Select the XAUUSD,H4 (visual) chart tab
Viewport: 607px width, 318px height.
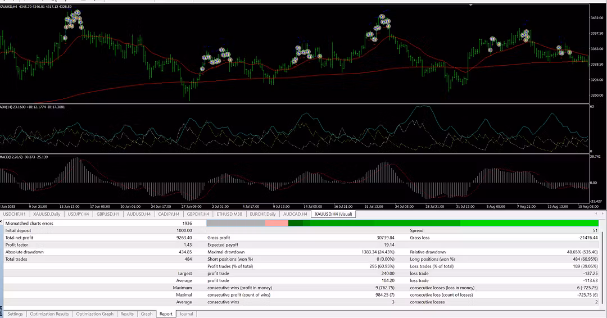coord(333,214)
